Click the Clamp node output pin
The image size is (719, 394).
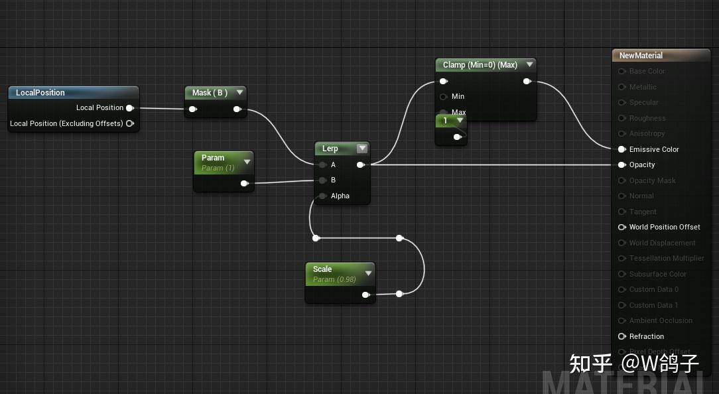[x=527, y=80]
